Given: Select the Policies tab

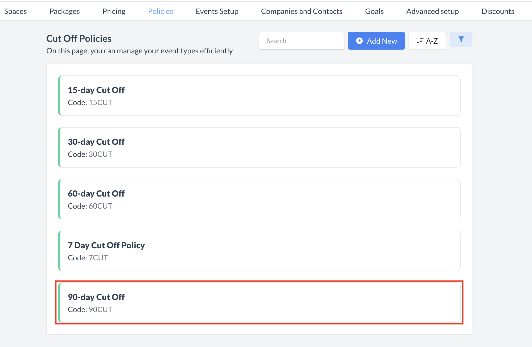Looking at the screenshot, I should tap(160, 11).
